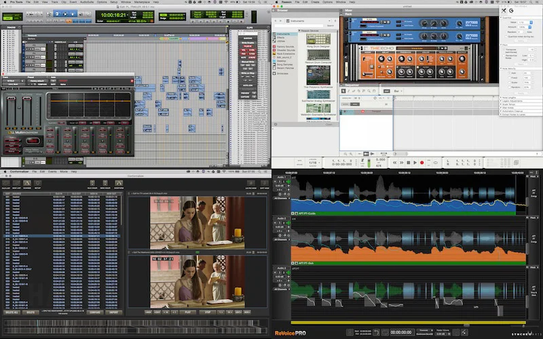Select the Fixed radio under Note Velocity
Image resolution: width=543 pixels, height=339 pixels.
click(x=510, y=78)
